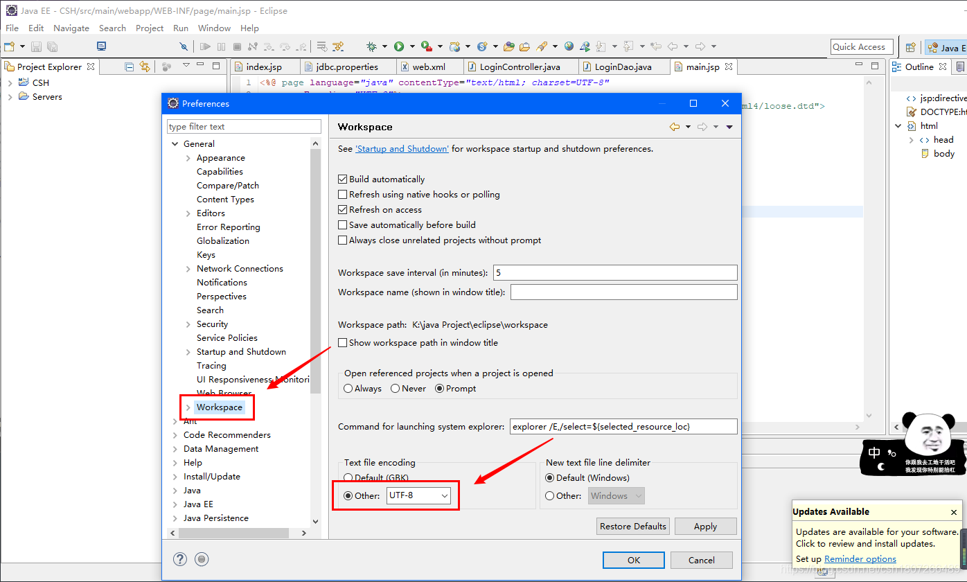This screenshot has height=582, width=967.
Task: Switch to the jdbc.properties tab
Action: click(x=347, y=67)
